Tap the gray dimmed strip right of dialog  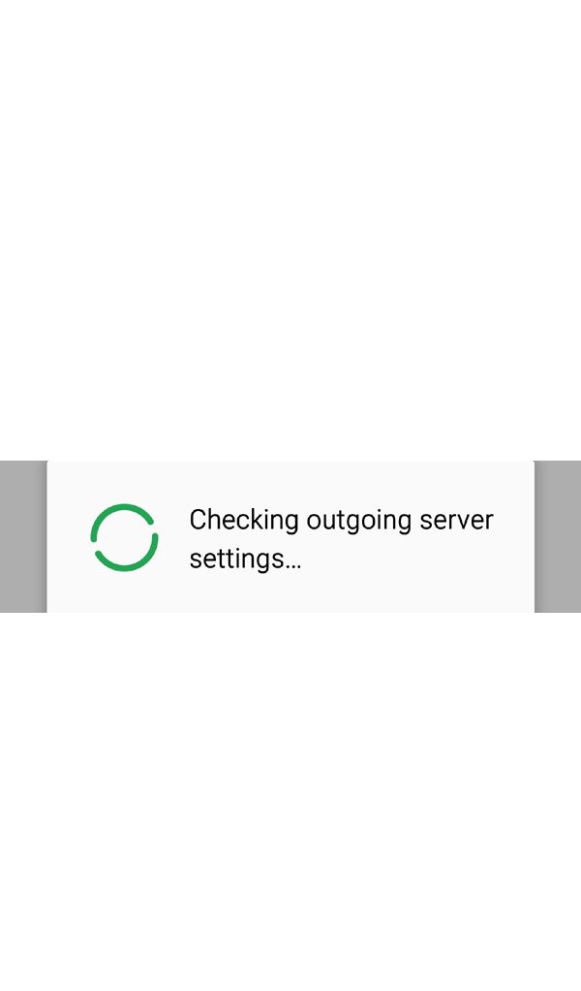point(558,536)
